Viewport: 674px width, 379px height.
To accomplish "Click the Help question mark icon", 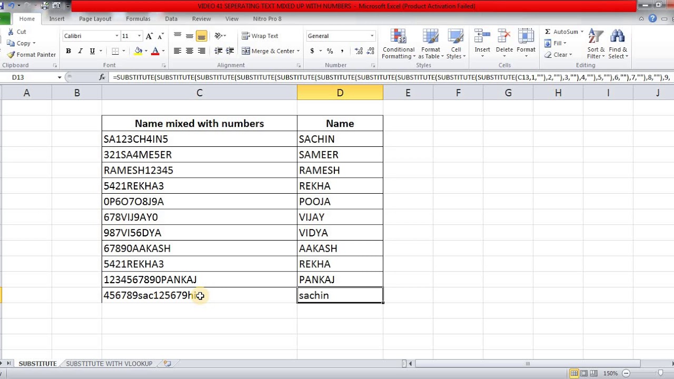I will [652, 18].
